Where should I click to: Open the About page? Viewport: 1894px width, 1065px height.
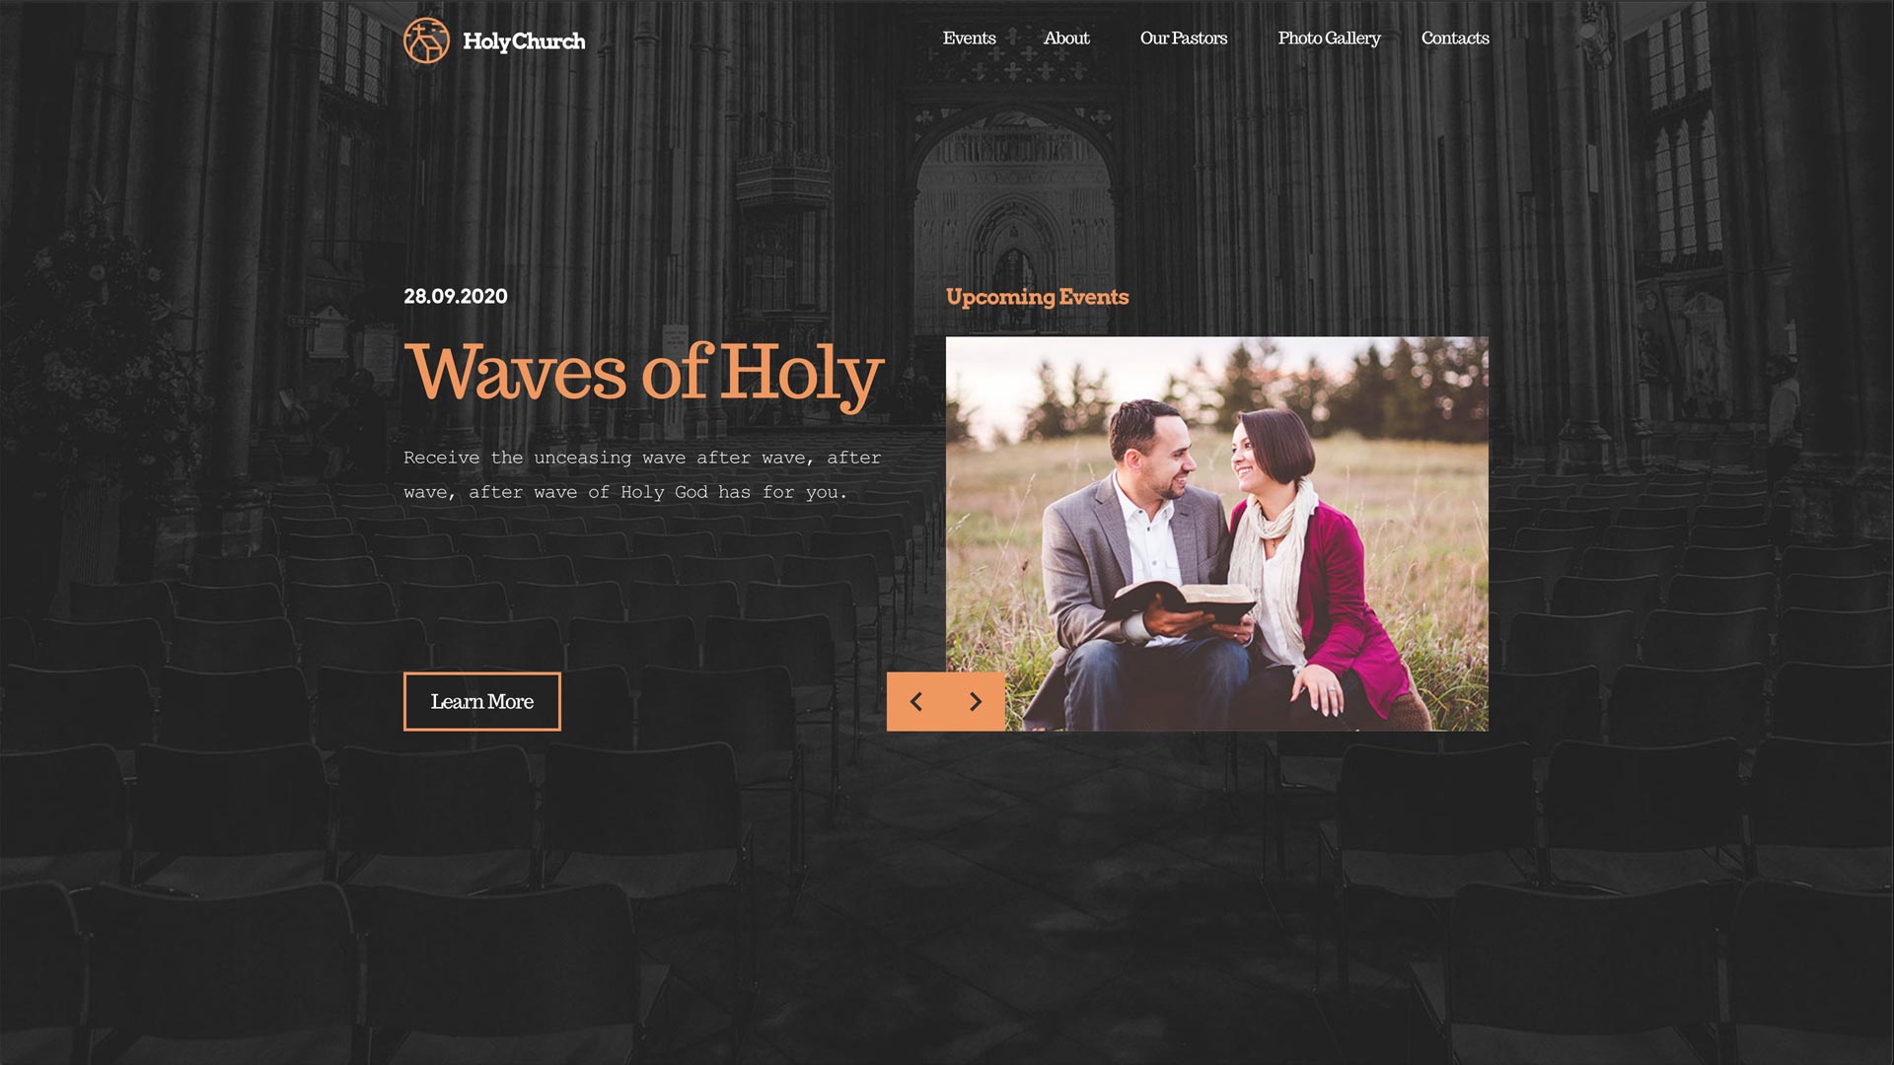(x=1066, y=38)
